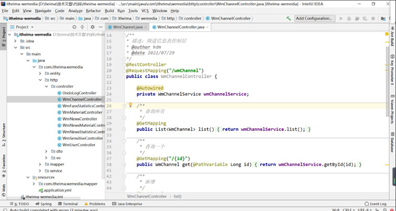Open the Terminal tool window

68,204
